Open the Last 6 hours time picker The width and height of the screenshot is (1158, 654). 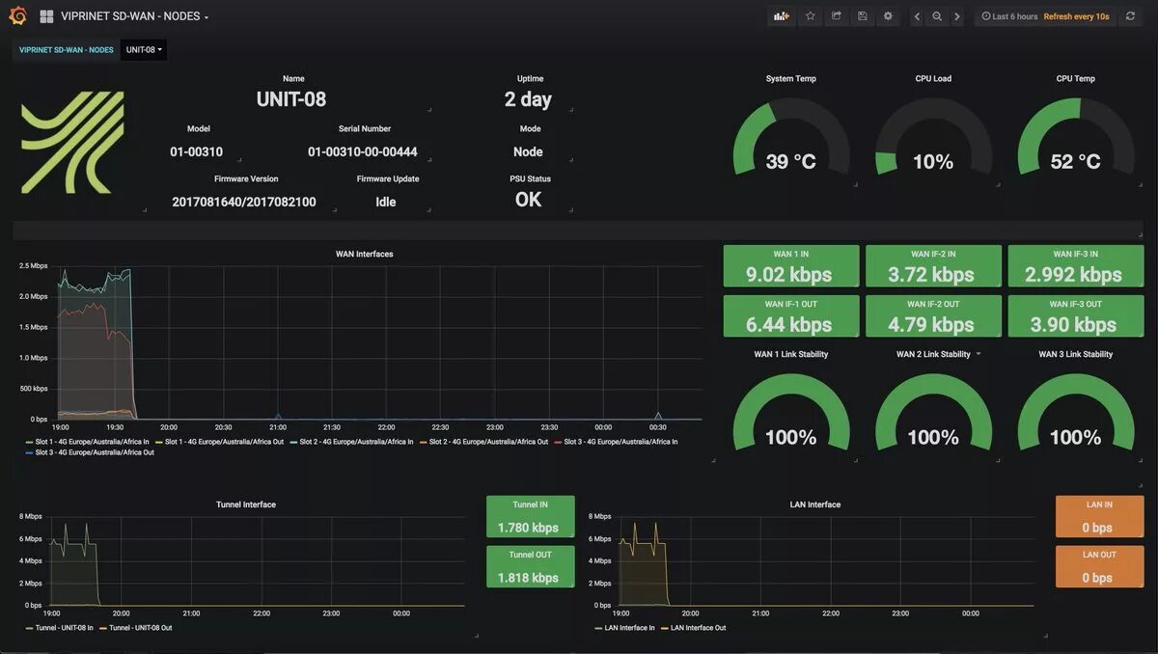[1009, 16]
